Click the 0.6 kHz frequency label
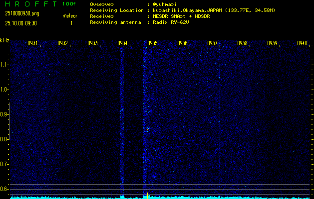The width and height of the screenshot is (314, 199). point(3,189)
